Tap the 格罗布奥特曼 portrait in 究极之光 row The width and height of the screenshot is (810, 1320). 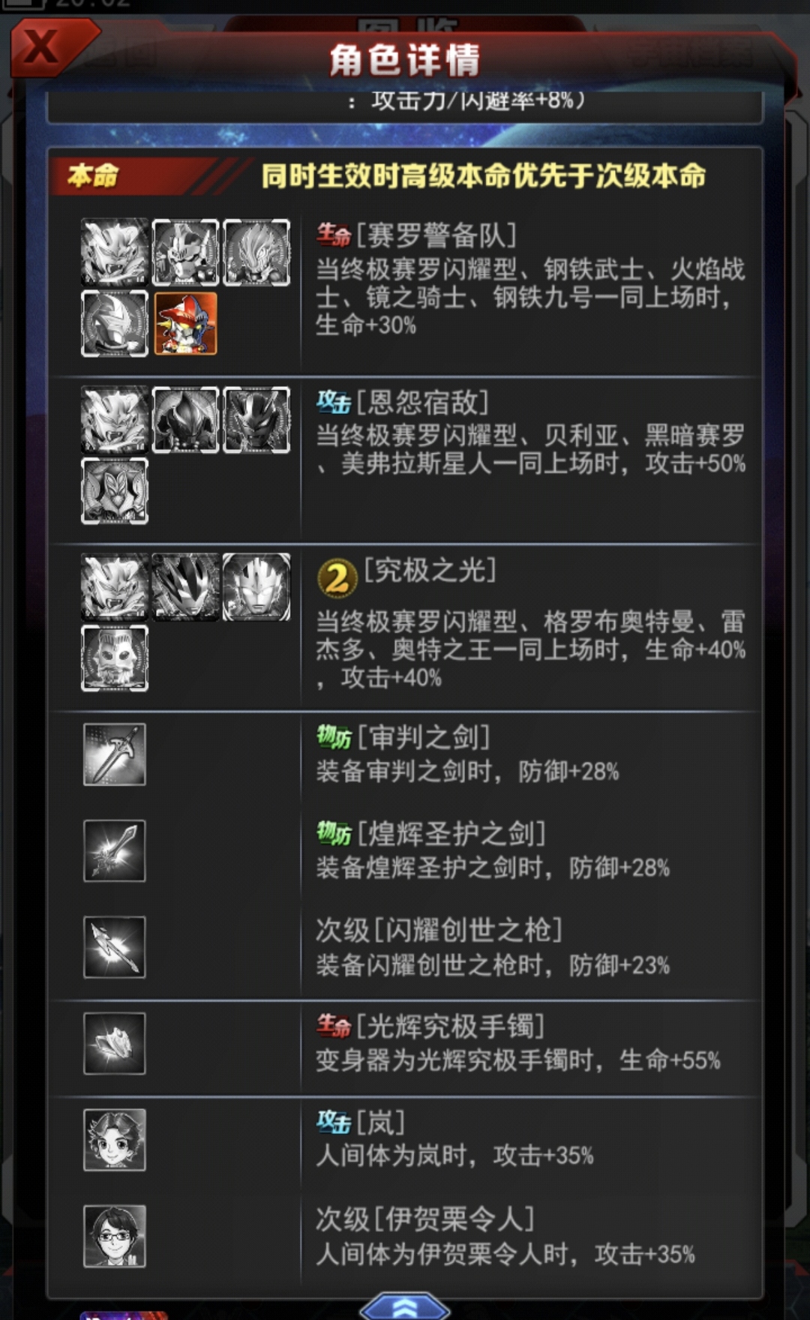click(186, 587)
